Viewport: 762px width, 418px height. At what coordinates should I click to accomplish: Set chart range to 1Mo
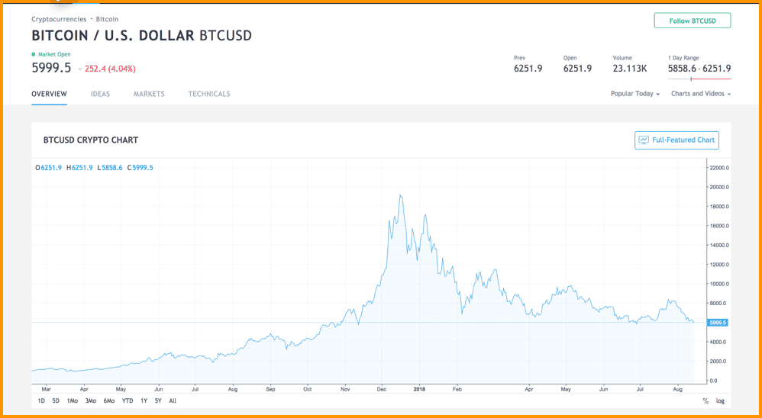[73, 401]
